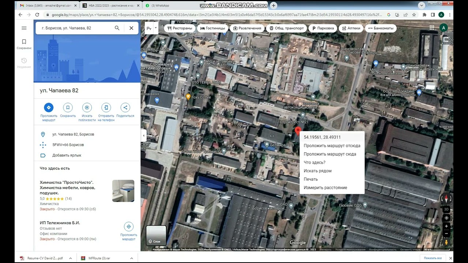Choose Измерить расстояние from context menu

[x=332, y=188]
